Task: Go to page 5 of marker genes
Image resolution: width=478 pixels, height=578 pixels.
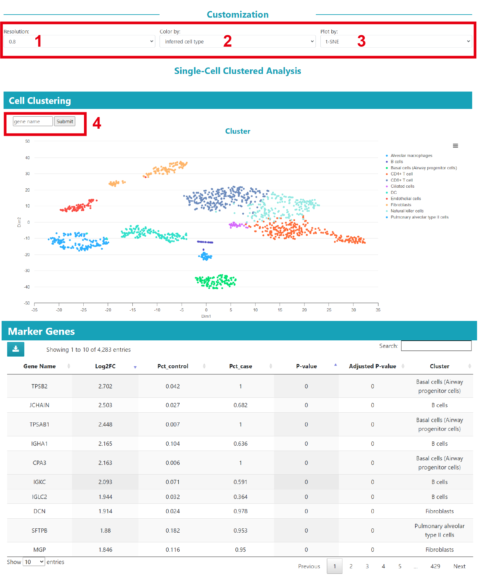Action: (400, 566)
